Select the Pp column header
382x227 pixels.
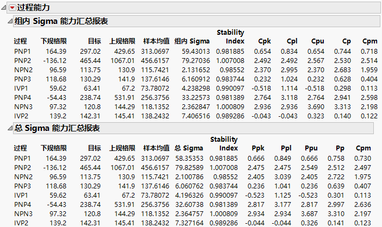coord(340,148)
